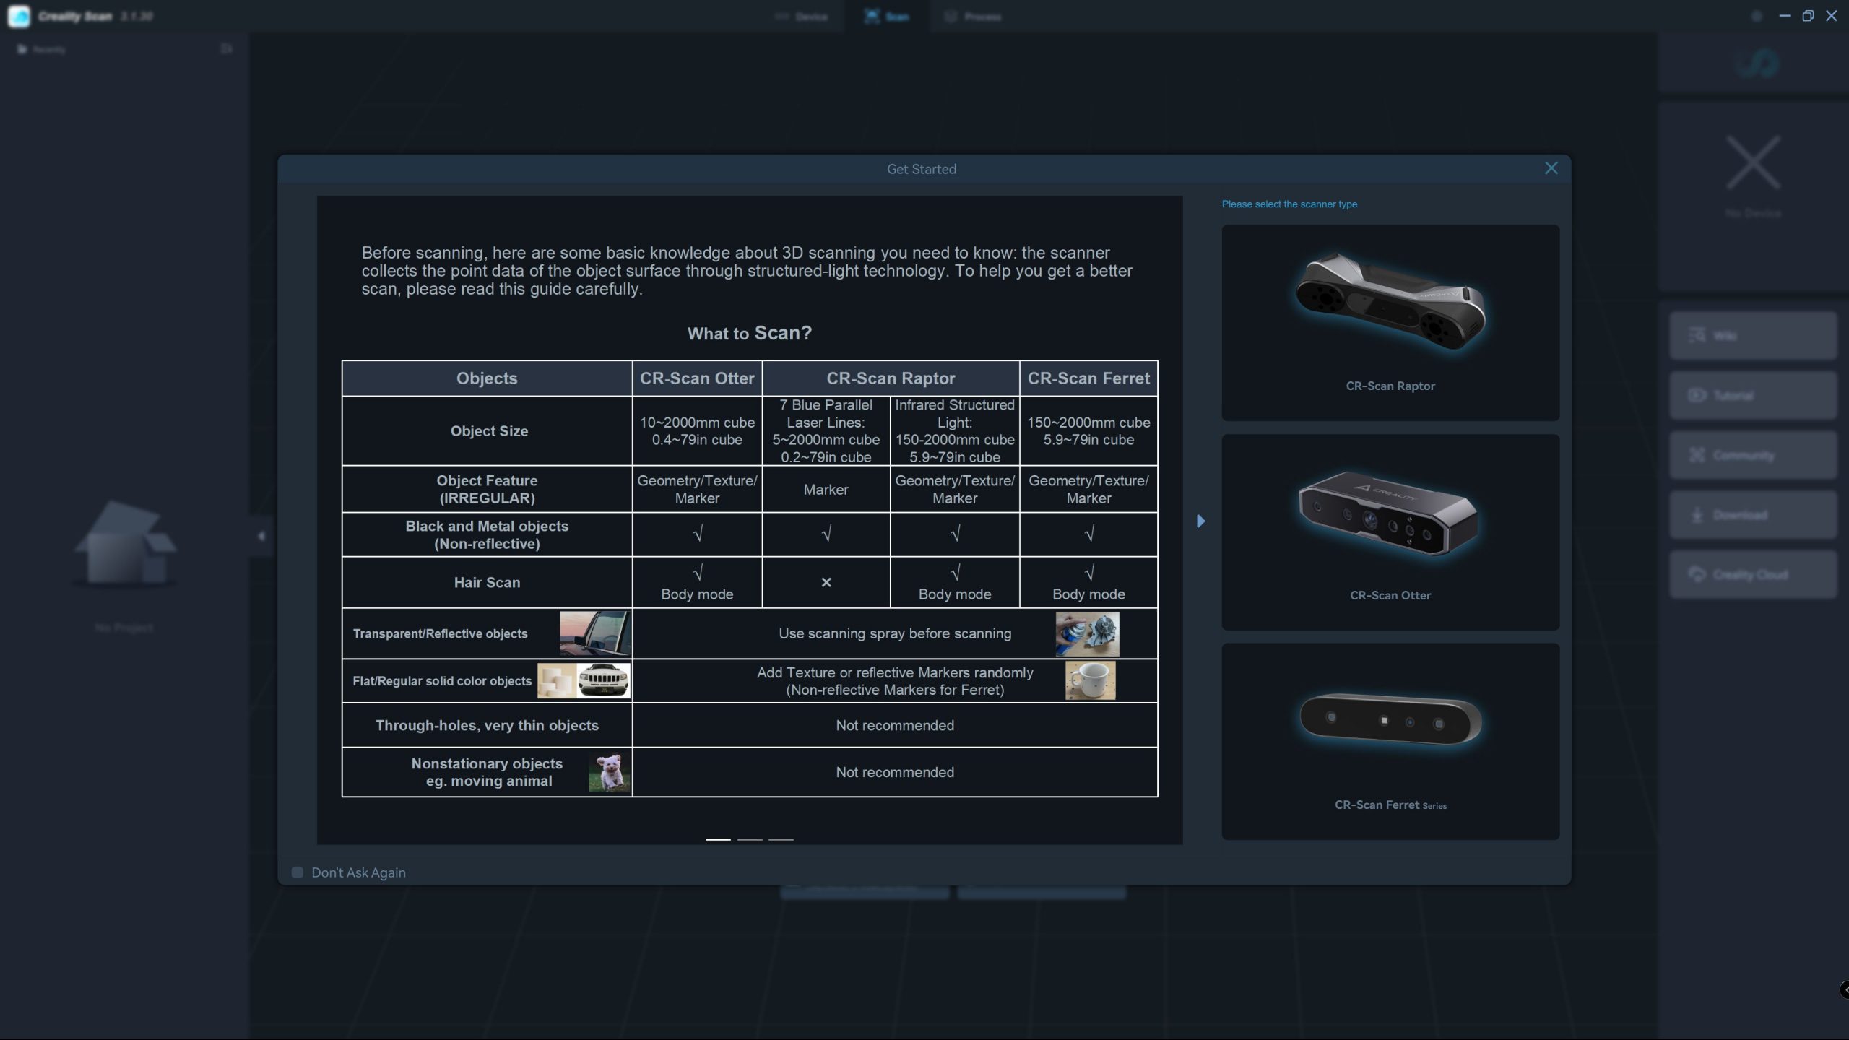
Task: Click the '7 Blue Parallel Laser Lines' cell
Action: click(826, 430)
